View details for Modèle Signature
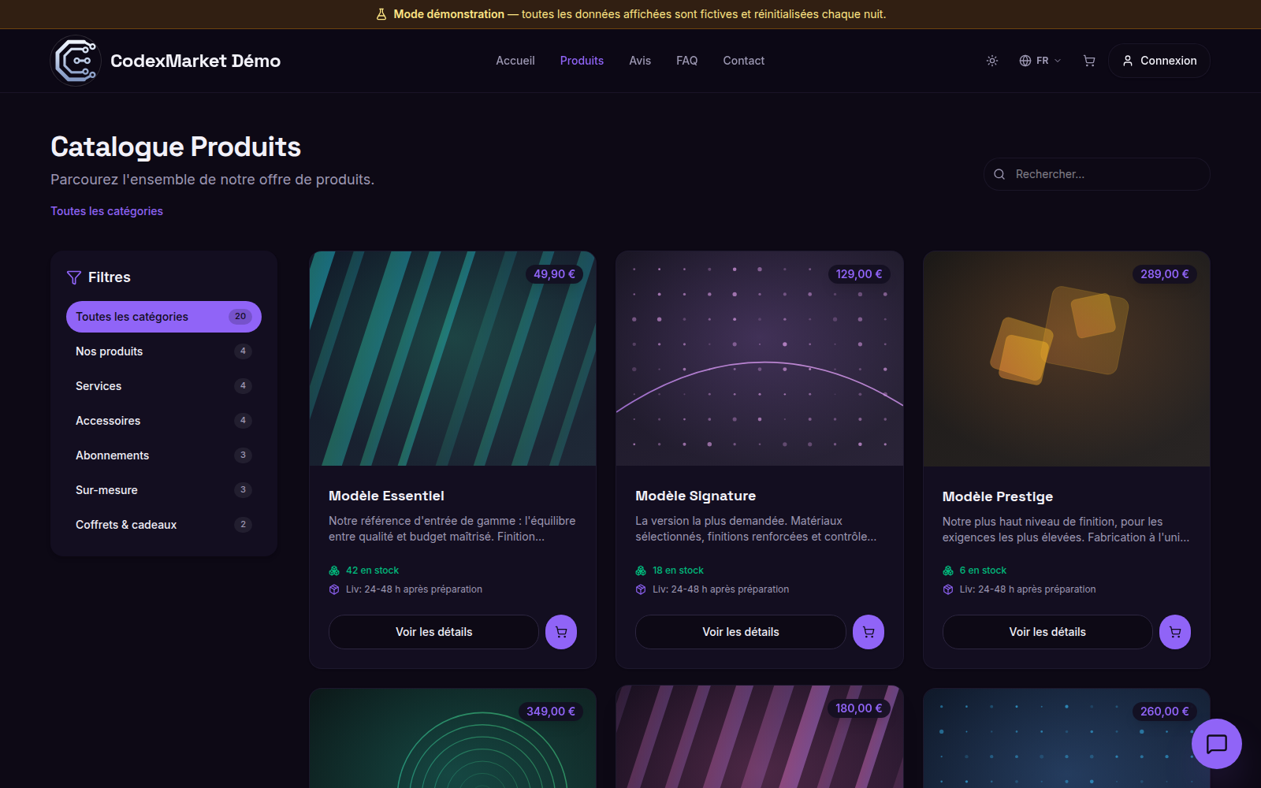This screenshot has width=1261, height=788. [x=741, y=632]
